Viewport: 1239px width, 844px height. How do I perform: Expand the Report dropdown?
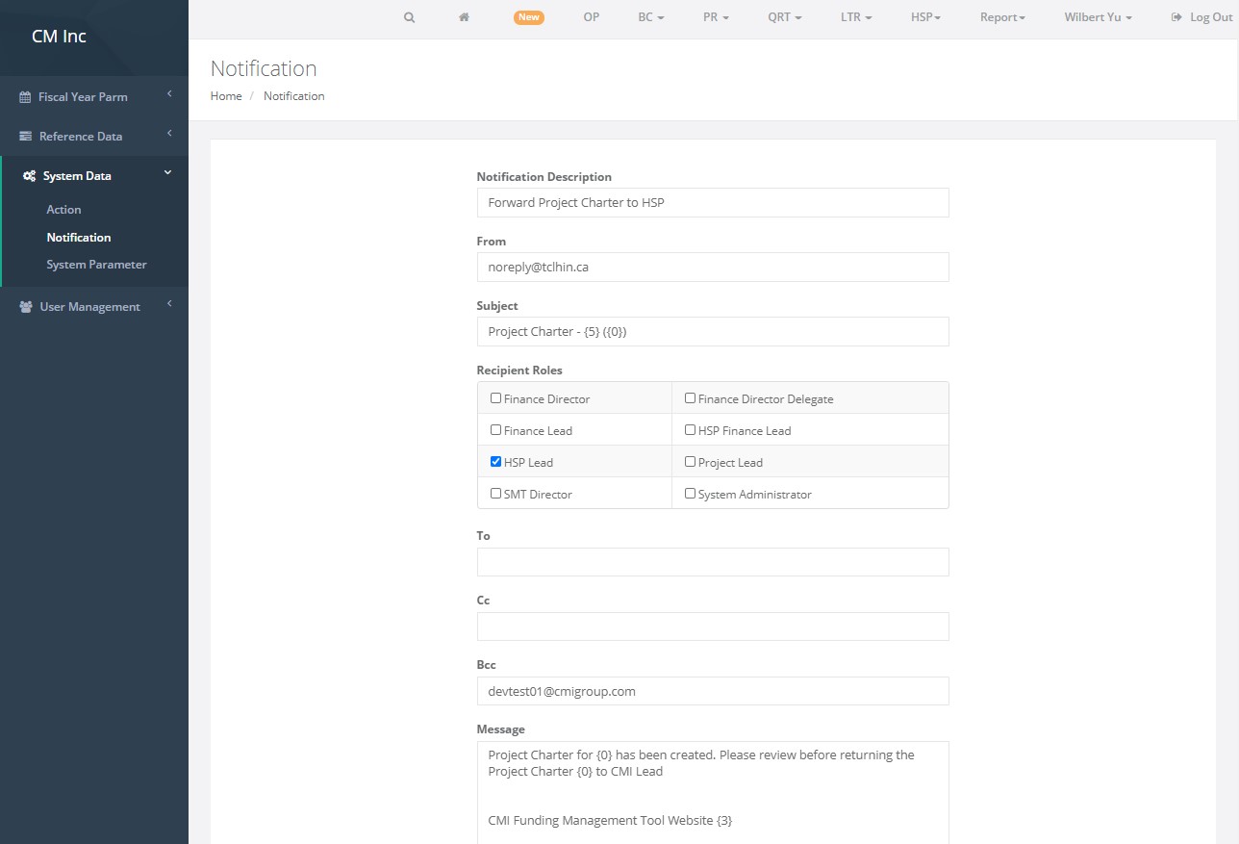click(x=1002, y=17)
